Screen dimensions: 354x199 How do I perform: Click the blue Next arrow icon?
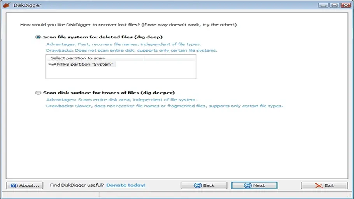coord(247,185)
